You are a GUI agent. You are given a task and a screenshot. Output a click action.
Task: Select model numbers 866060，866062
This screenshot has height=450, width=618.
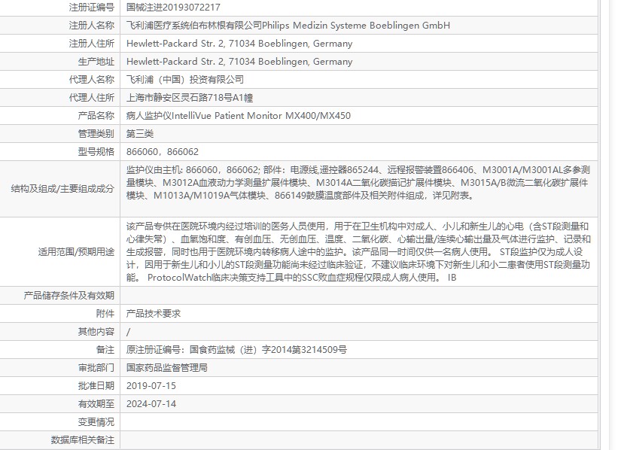[x=163, y=152]
